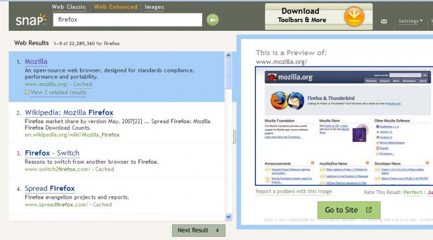Open www.switch2firefox.com/ URL link
The image size is (433, 240).
pyautogui.click(x=57, y=169)
